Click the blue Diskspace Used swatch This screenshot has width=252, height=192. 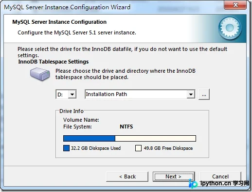click(66, 148)
